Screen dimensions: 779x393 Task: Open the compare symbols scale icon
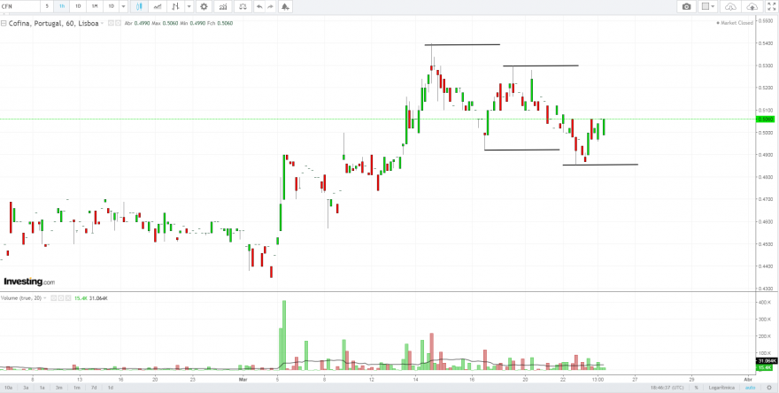coord(243,6)
